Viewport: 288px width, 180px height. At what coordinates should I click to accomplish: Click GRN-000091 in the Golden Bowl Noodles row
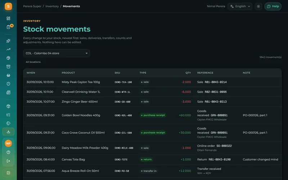click(x=219, y=115)
